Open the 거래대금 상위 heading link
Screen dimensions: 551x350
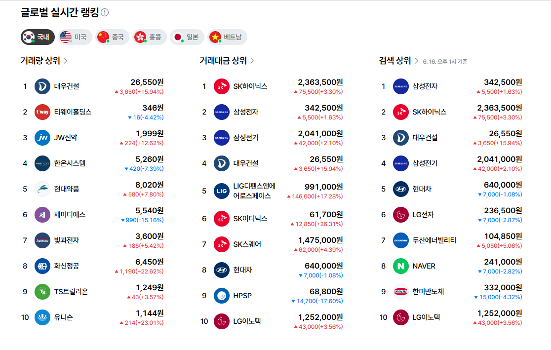coord(223,61)
